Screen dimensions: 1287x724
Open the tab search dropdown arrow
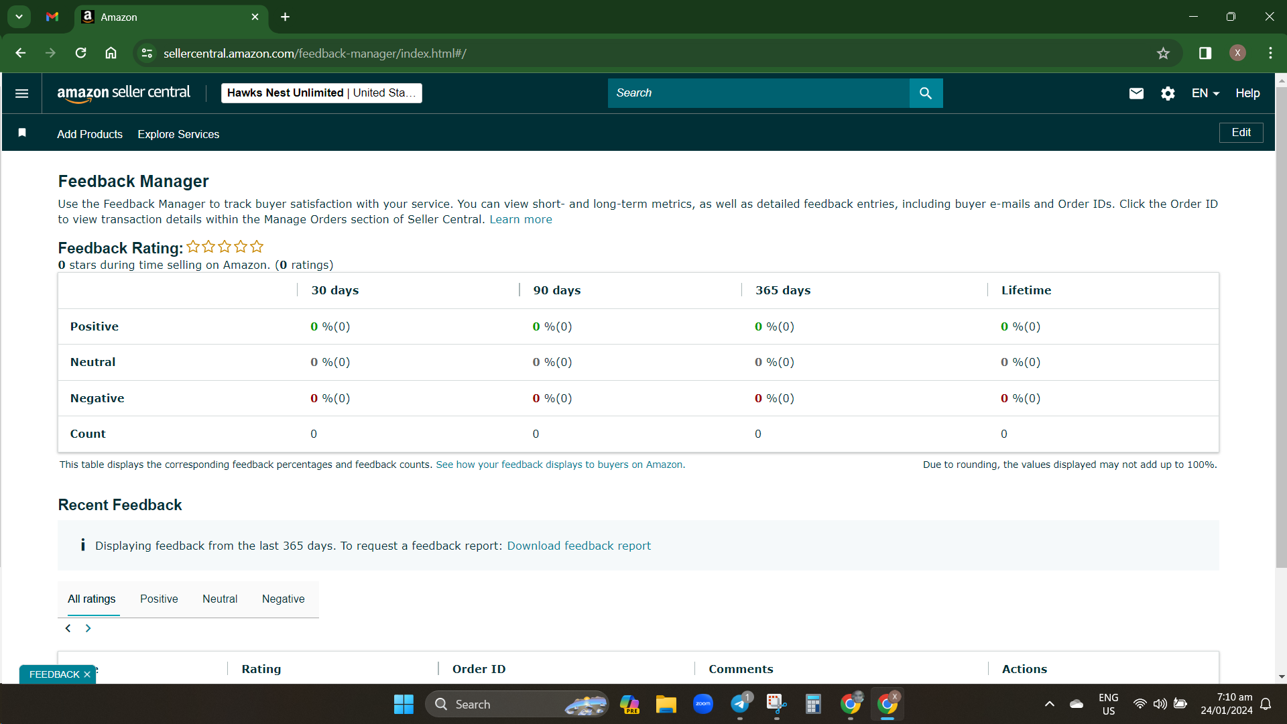point(19,17)
